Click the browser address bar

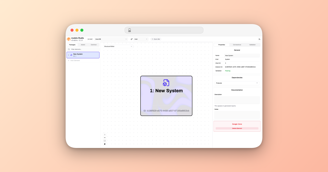[x=164, y=30]
